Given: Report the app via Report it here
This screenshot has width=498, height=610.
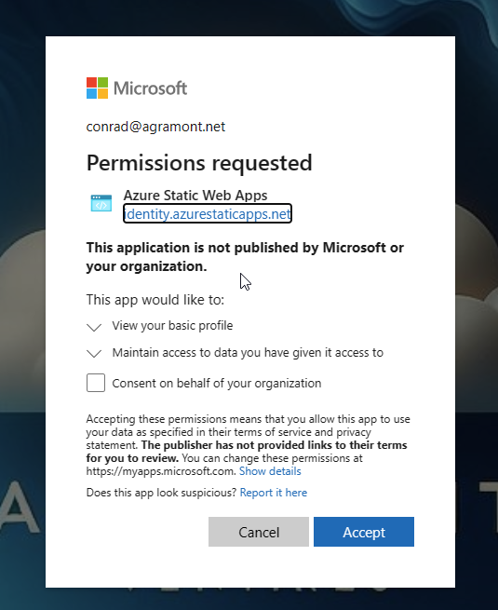Looking at the screenshot, I should tap(274, 493).
